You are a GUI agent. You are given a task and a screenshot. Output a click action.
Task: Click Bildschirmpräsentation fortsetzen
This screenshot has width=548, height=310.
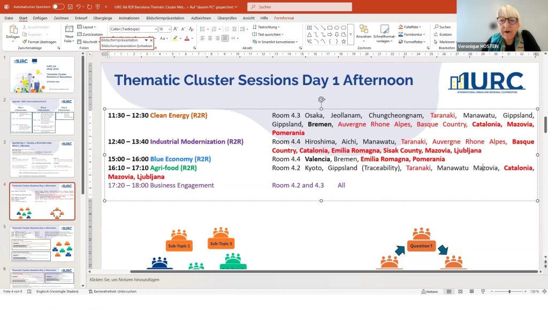tap(126, 46)
